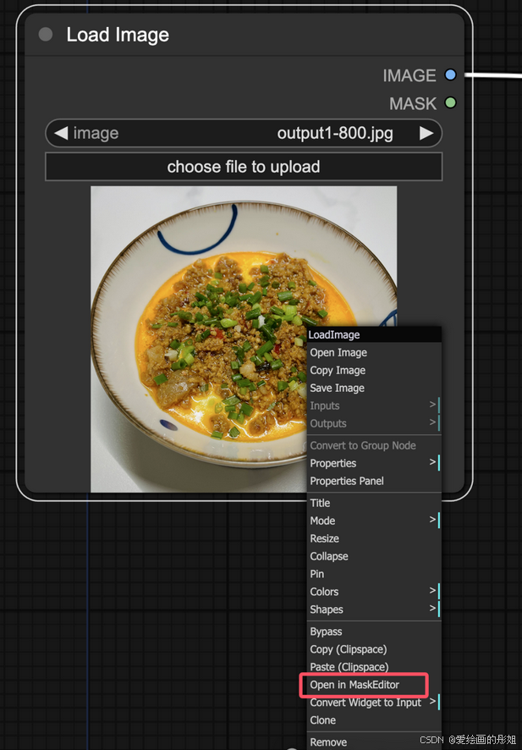Choose Title in the context menu
The image size is (522, 750).
coord(373,503)
